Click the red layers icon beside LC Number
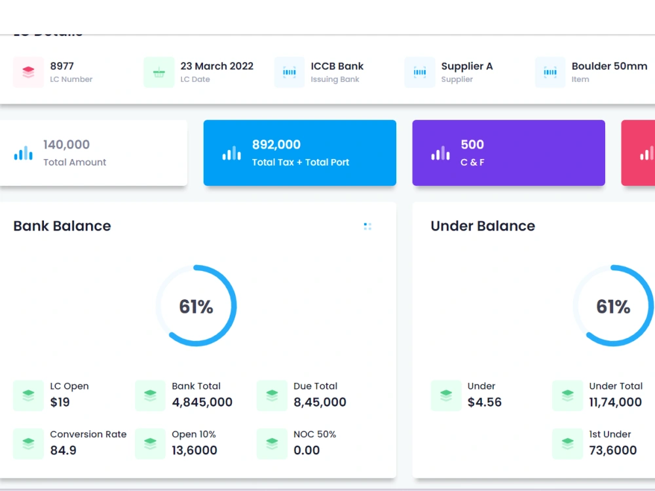 pos(28,72)
